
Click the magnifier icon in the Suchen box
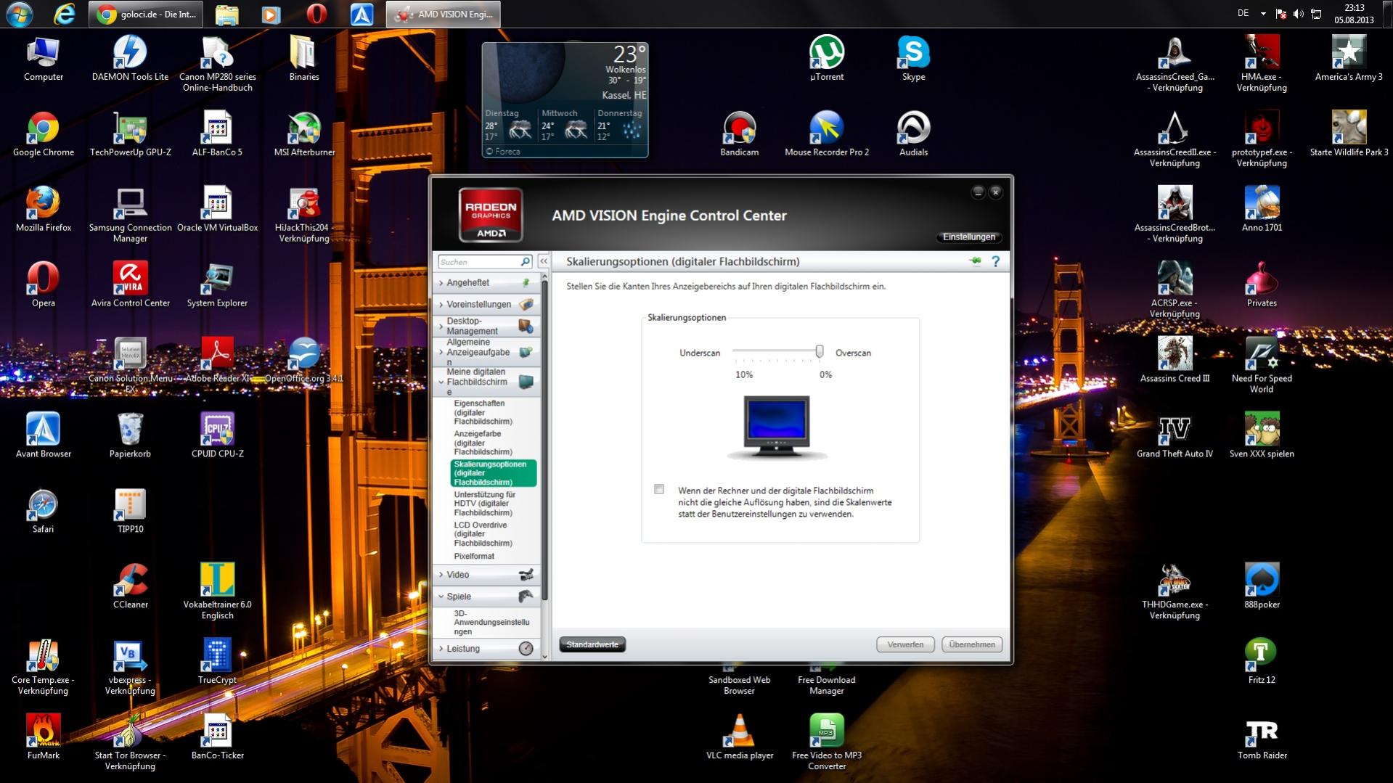point(525,262)
